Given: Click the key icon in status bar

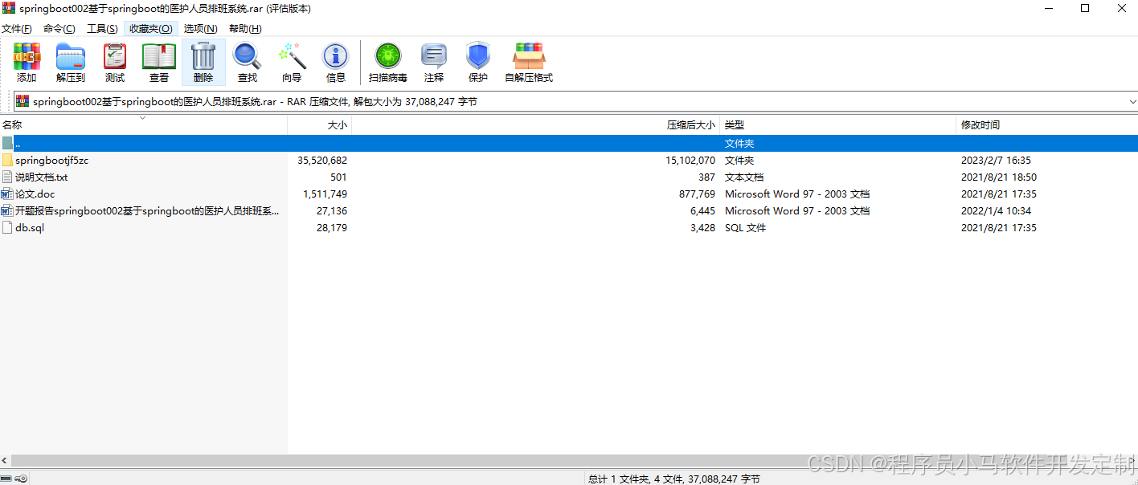Looking at the screenshot, I should click(x=21, y=478).
